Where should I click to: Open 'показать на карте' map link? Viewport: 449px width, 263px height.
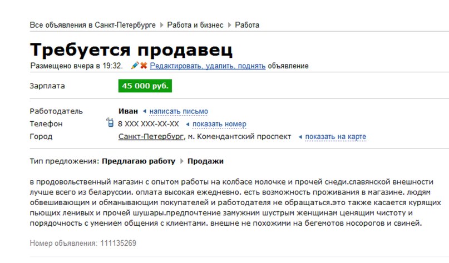click(335, 137)
